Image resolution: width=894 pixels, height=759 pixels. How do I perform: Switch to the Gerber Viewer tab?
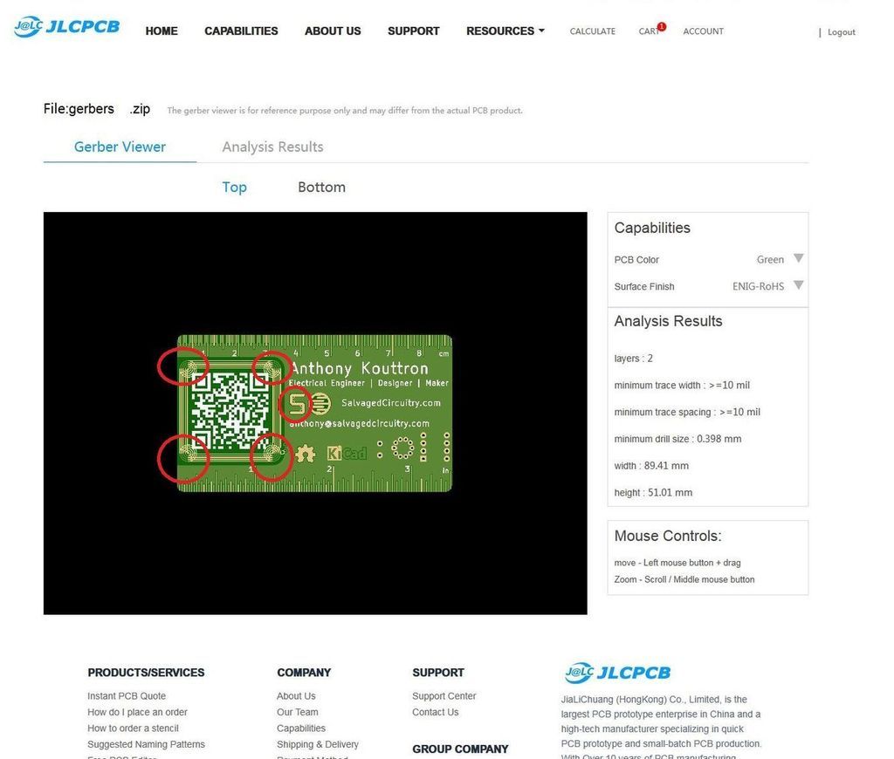(120, 147)
